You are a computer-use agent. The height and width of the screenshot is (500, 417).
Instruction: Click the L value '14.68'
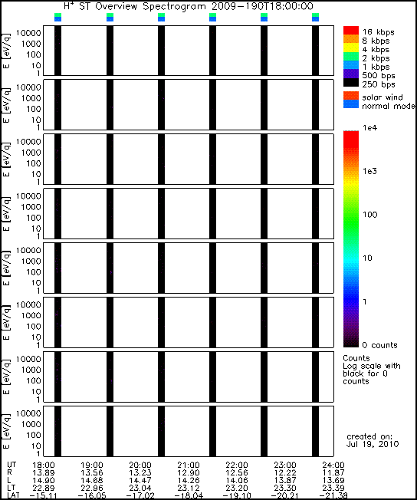coord(92,481)
